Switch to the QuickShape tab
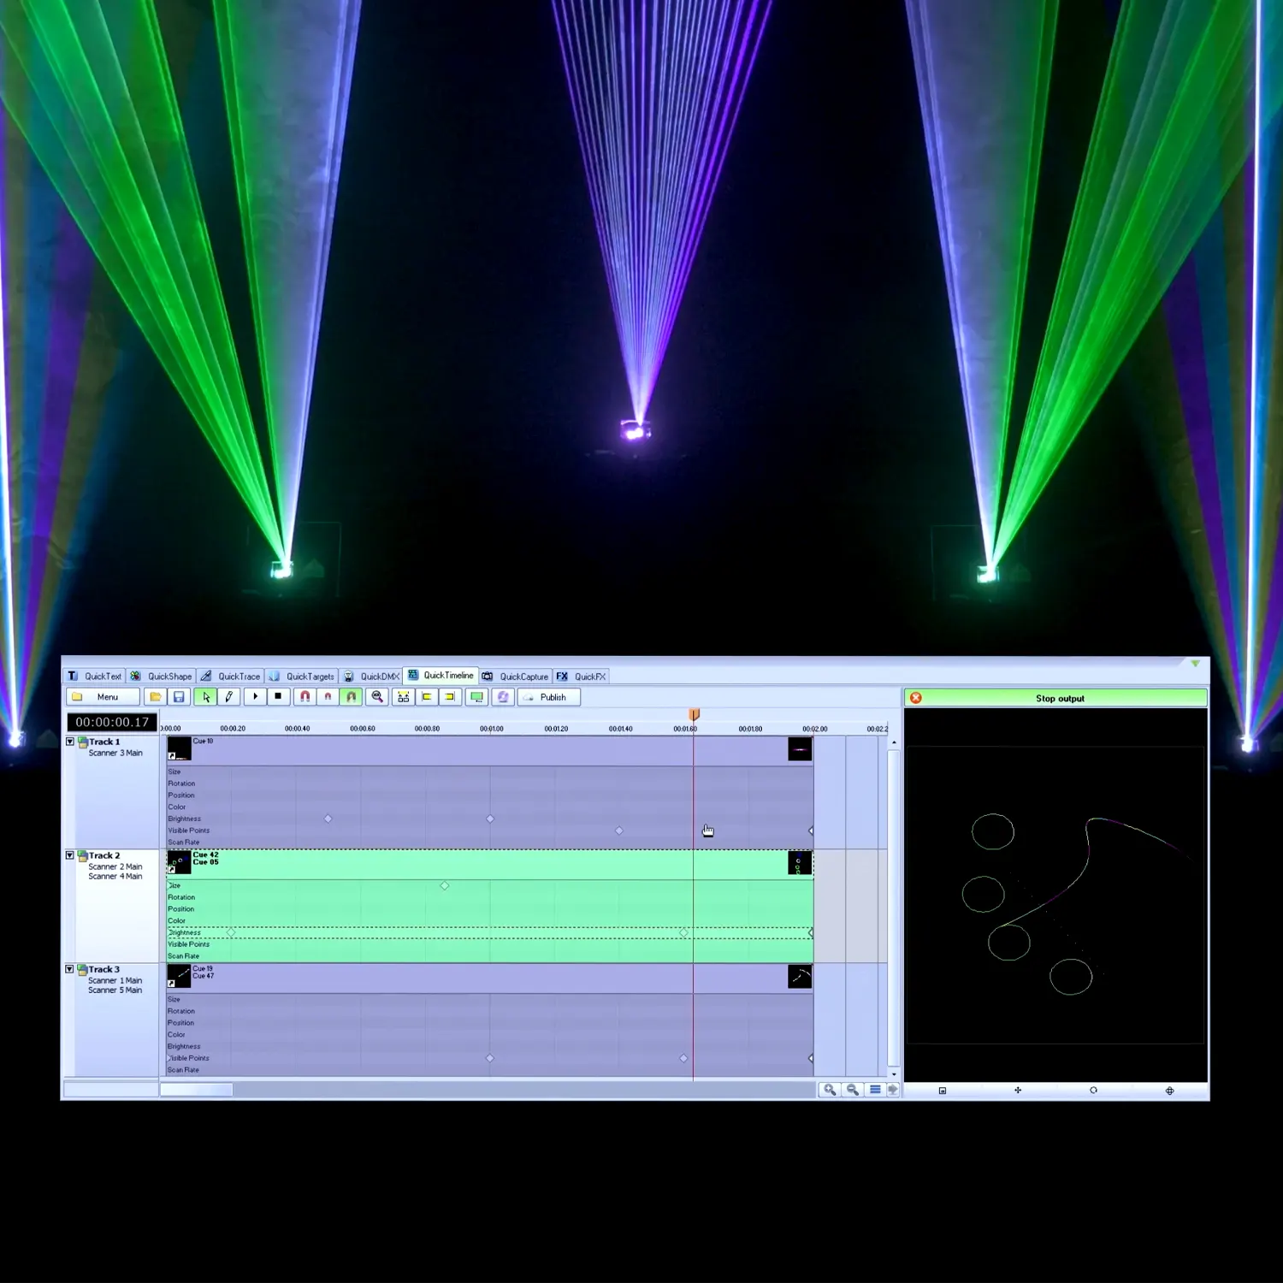This screenshot has height=1283, width=1283. [162, 677]
